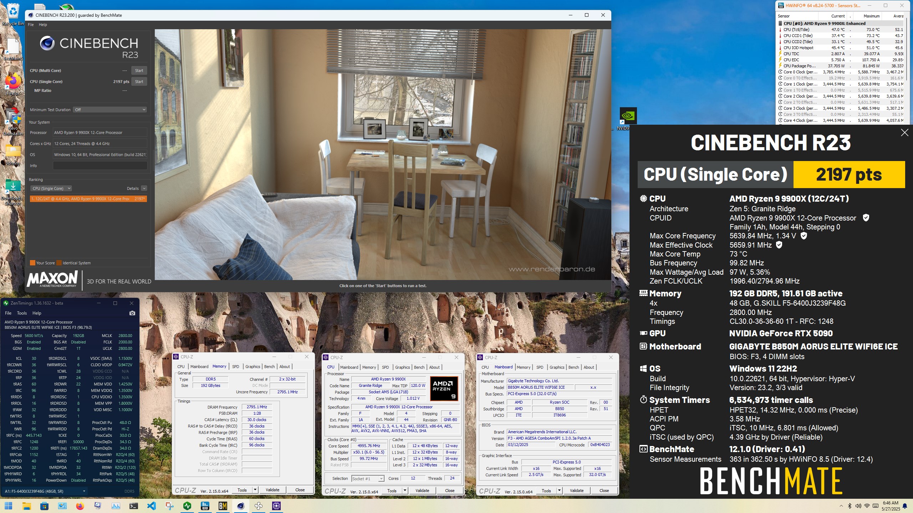The height and width of the screenshot is (513, 913).
Task: Click Validate in CPU-Z Mainboard window
Action: click(577, 491)
